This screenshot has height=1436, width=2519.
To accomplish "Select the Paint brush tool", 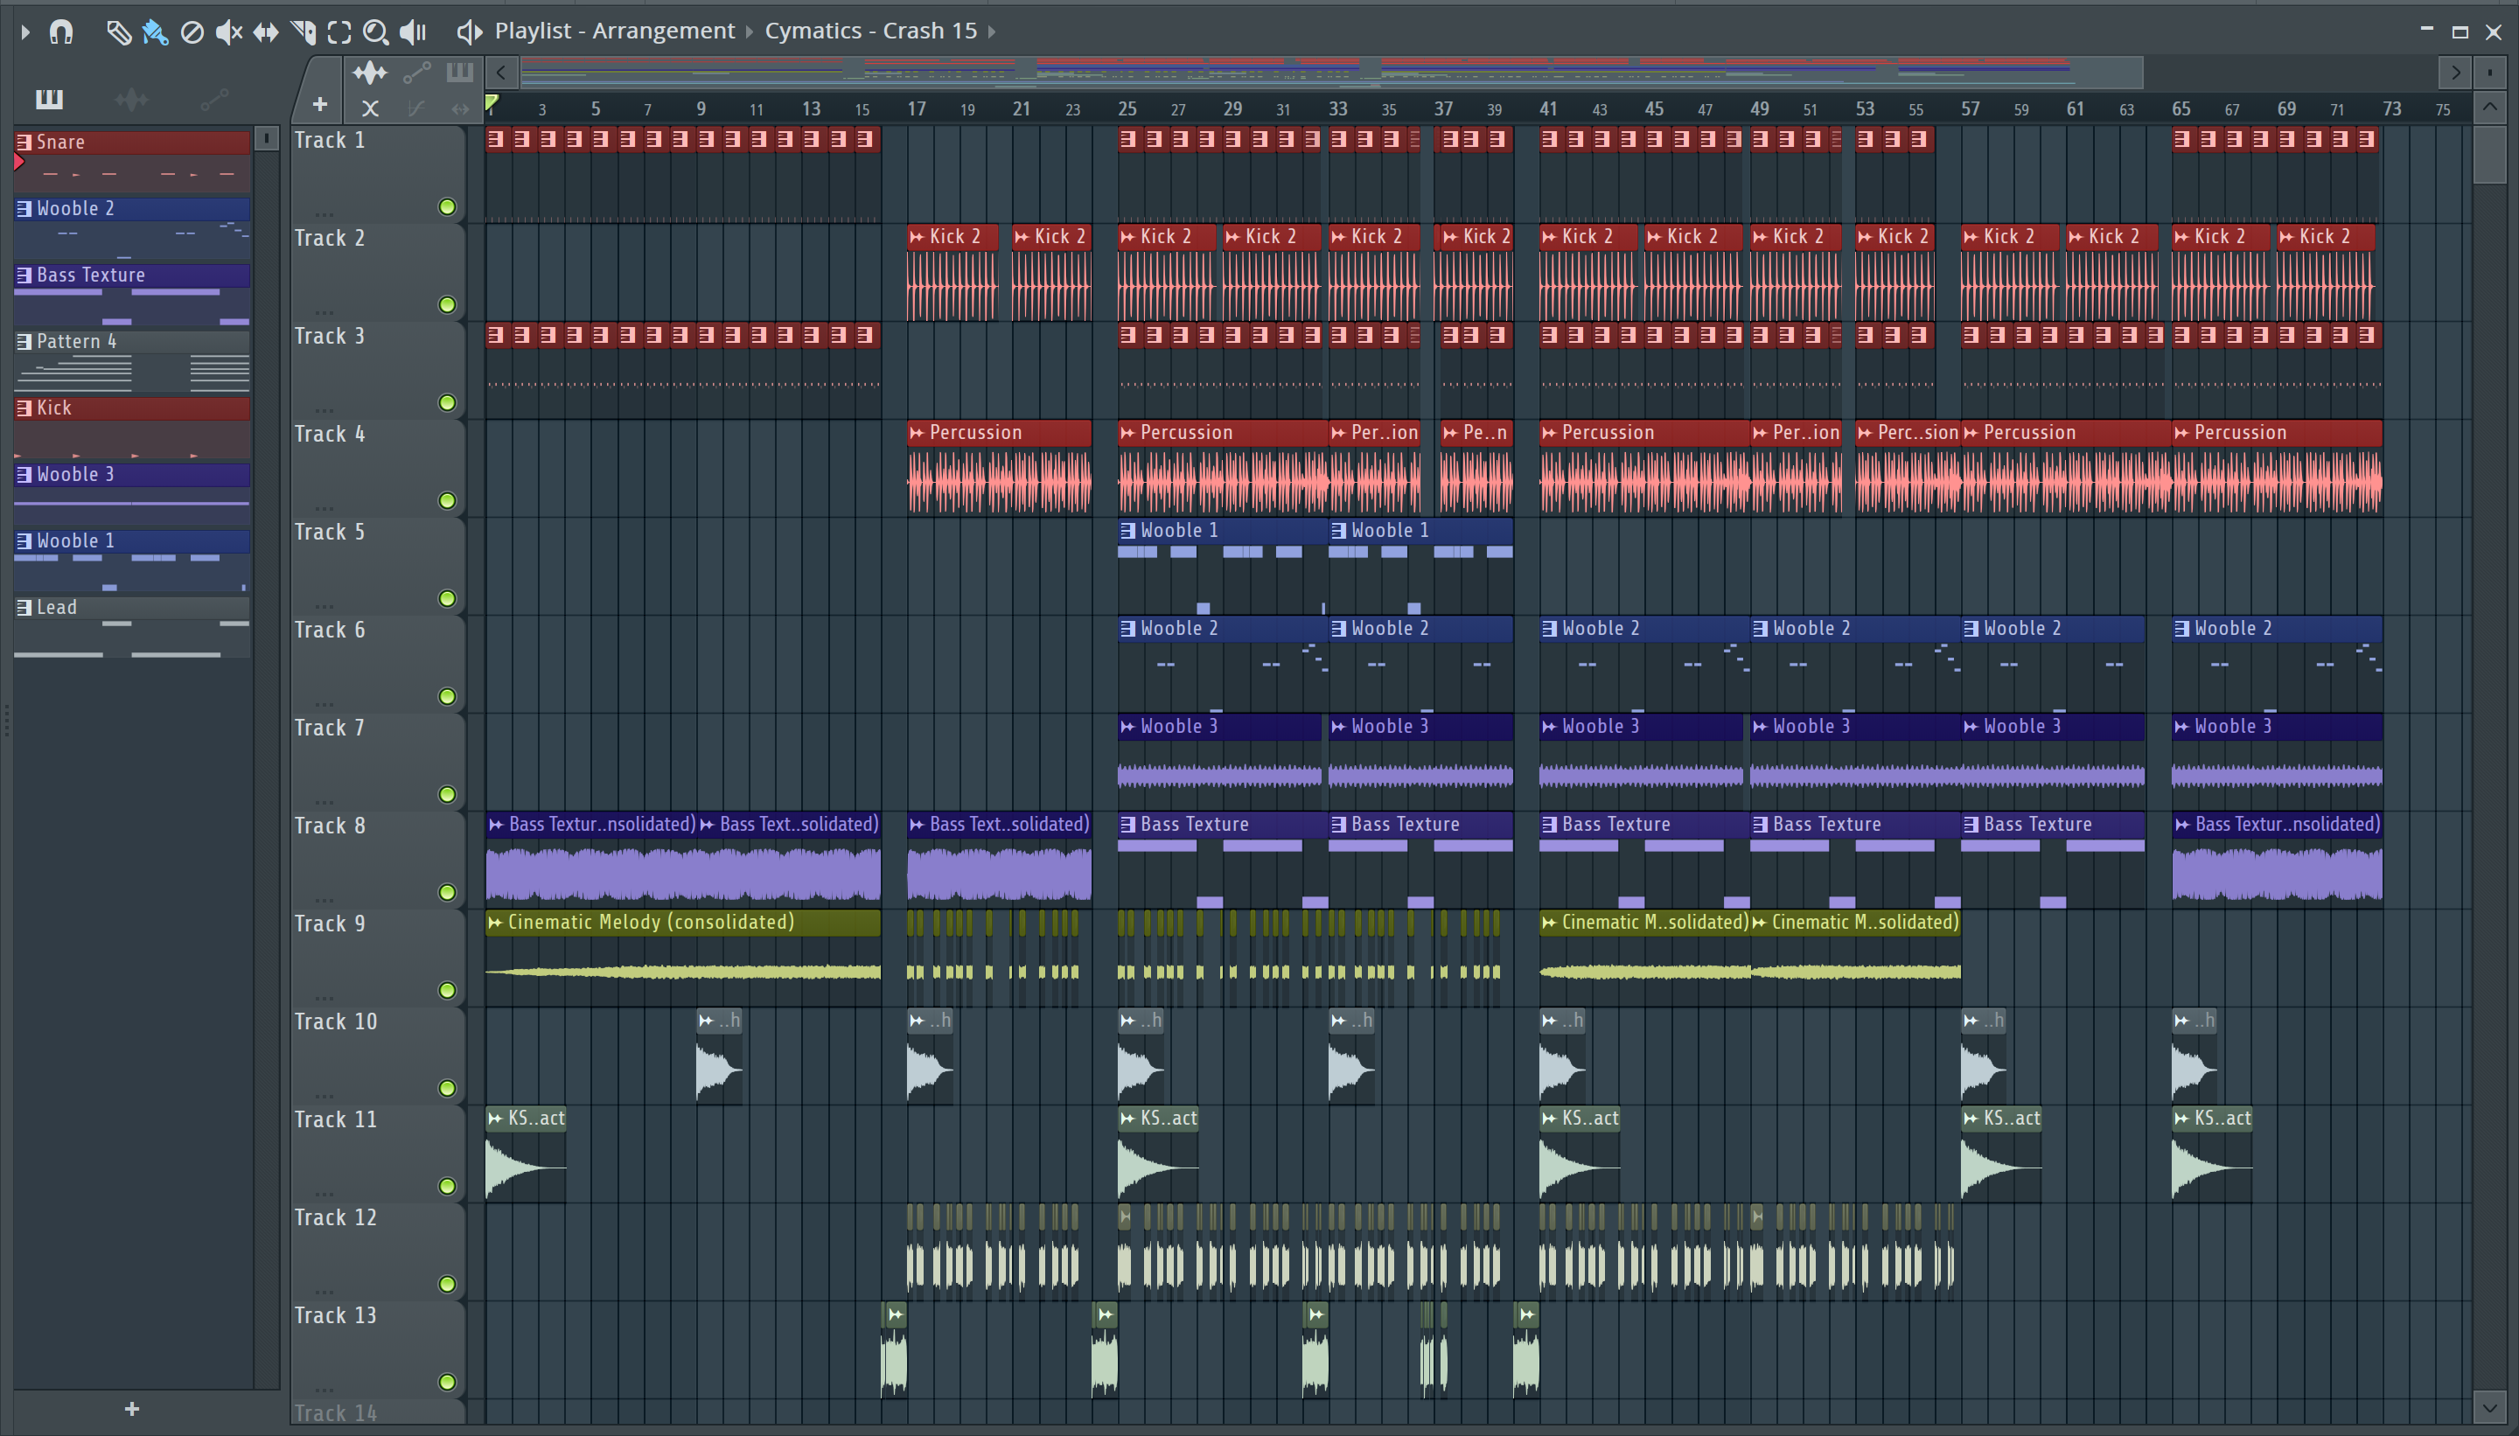I will click(x=155, y=32).
